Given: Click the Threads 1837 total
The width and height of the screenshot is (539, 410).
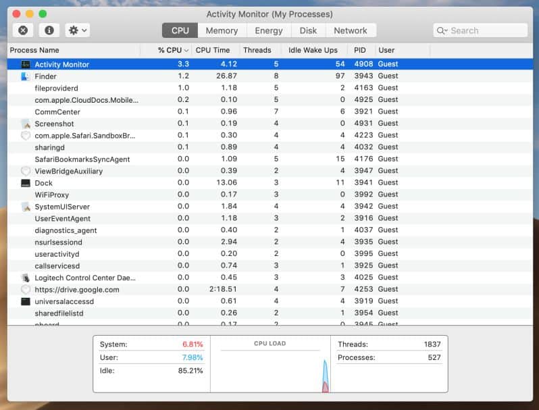Looking at the screenshot, I should pyautogui.click(x=432, y=344).
